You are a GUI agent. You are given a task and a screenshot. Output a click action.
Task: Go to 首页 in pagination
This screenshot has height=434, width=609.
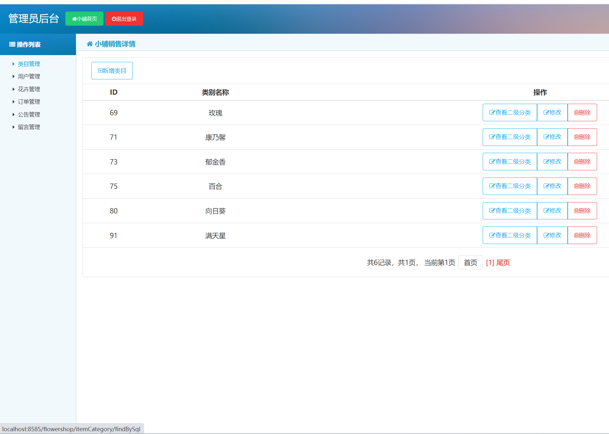(x=470, y=263)
